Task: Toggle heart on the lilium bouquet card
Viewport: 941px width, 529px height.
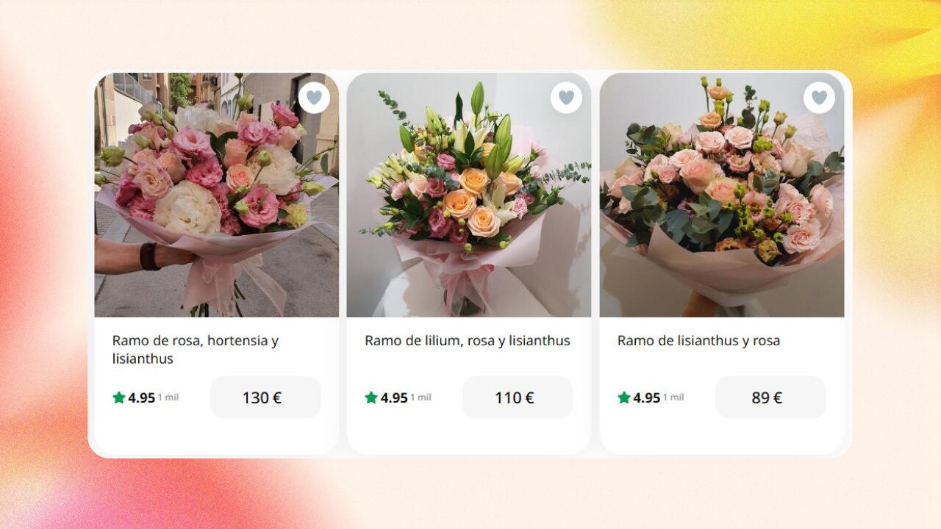Action: [566, 97]
